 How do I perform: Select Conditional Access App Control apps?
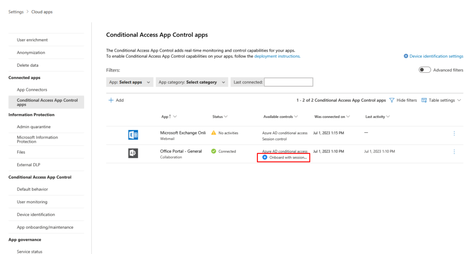(46, 102)
